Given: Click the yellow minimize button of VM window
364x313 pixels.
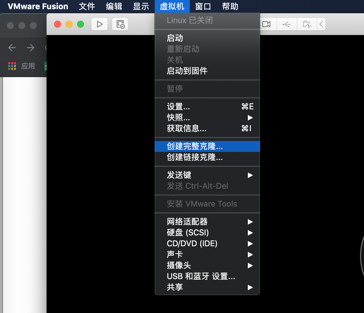Looking at the screenshot, I should pyautogui.click(x=69, y=24).
